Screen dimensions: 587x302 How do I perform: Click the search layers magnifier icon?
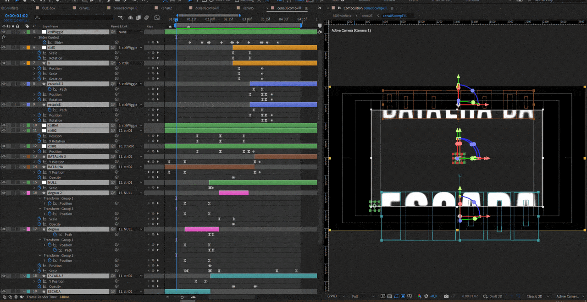37,18
